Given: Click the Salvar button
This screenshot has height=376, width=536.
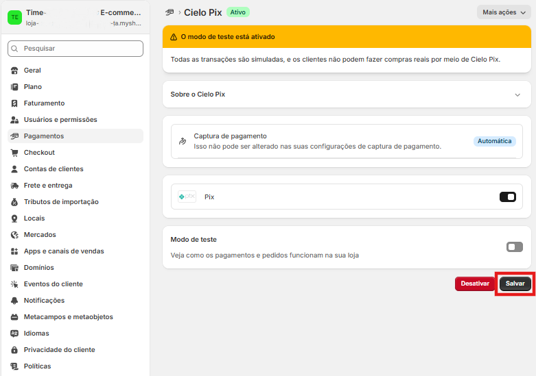Looking at the screenshot, I should coord(515,284).
